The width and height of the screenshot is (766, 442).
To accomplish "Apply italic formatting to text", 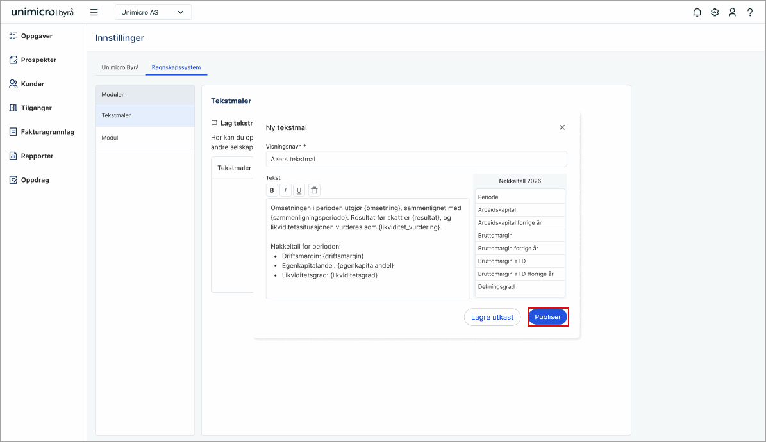I will coord(285,190).
